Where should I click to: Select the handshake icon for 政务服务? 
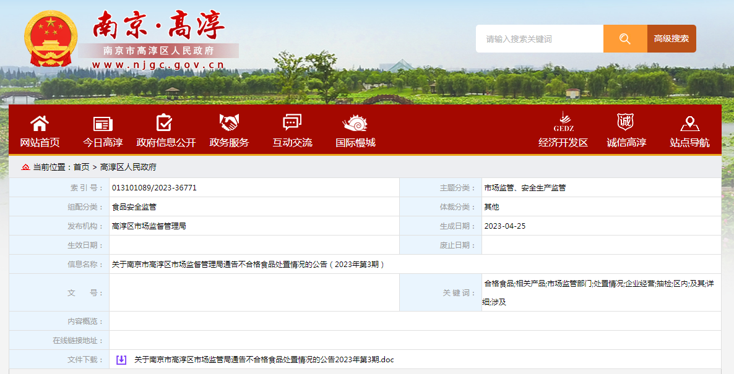[x=229, y=122]
